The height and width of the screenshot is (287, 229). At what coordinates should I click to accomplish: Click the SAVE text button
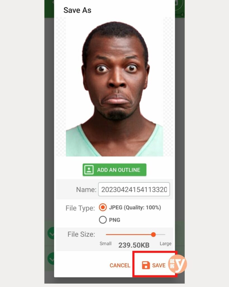click(159, 265)
